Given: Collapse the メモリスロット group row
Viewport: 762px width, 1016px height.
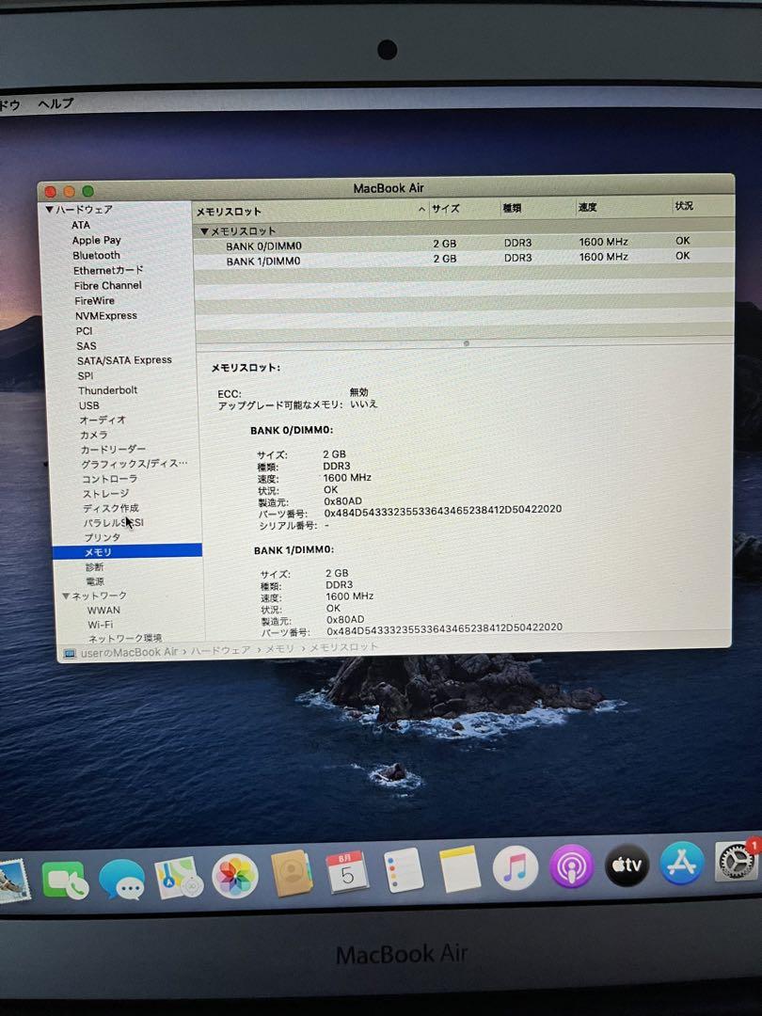Looking at the screenshot, I should (204, 231).
